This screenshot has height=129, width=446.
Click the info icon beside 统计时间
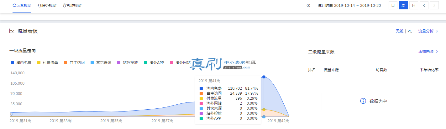[308, 6]
